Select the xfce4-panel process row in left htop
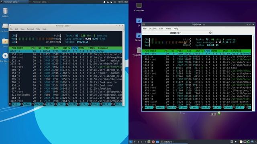 click(x=65, y=85)
